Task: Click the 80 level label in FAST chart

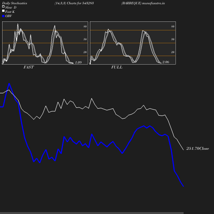Action: (x=85, y=27)
